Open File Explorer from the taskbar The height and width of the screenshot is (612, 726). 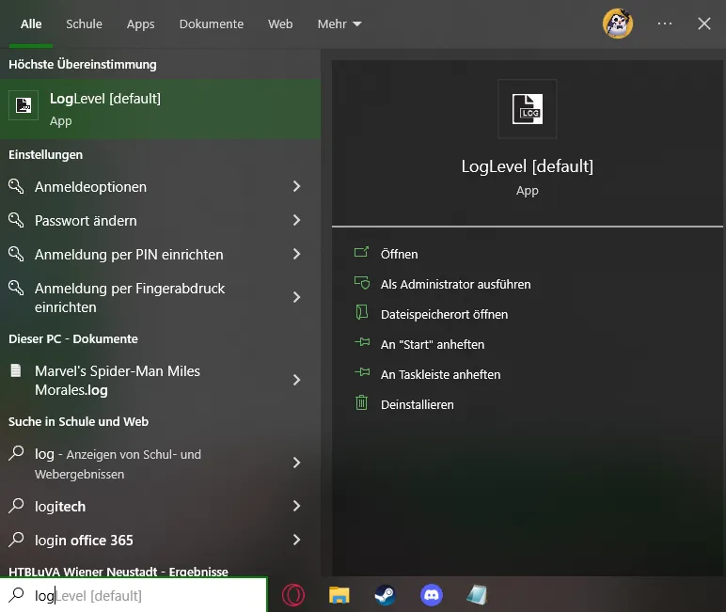339,595
